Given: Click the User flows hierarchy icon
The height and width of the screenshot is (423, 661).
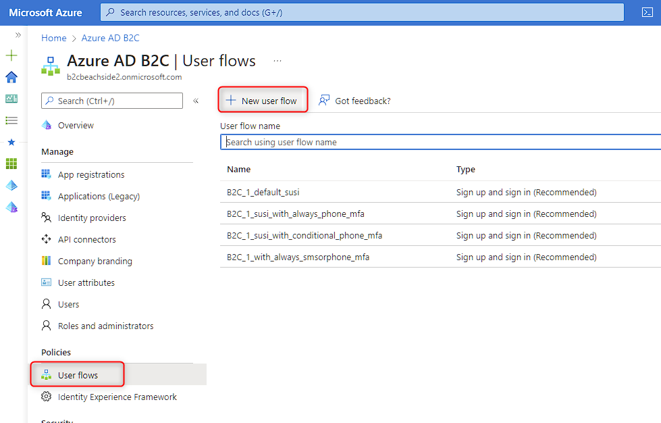Looking at the screenshot, I should click(47, 375).
